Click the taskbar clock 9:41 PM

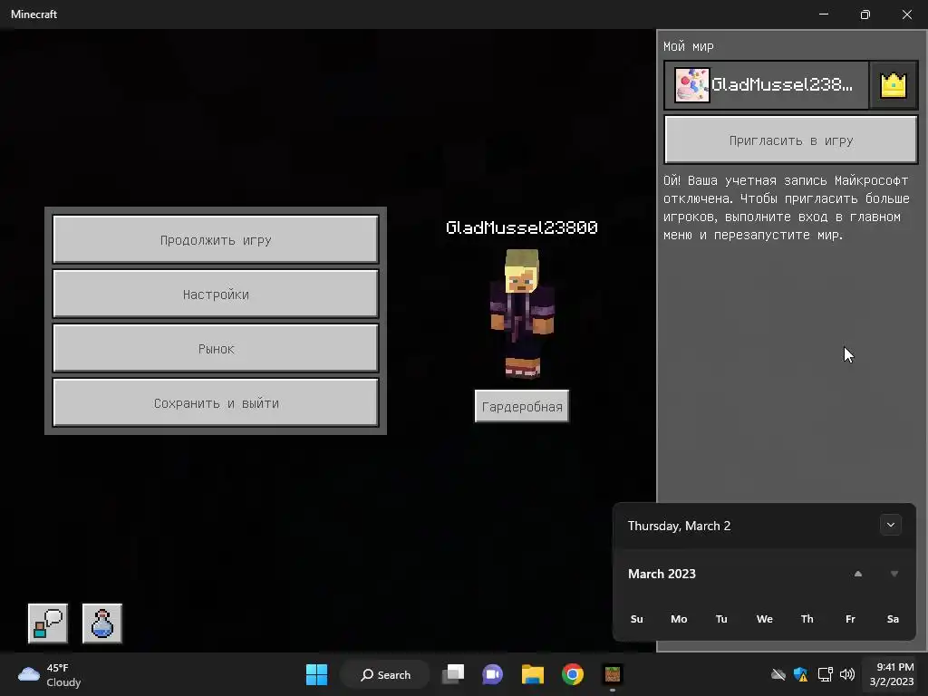(x=892, y=674)
